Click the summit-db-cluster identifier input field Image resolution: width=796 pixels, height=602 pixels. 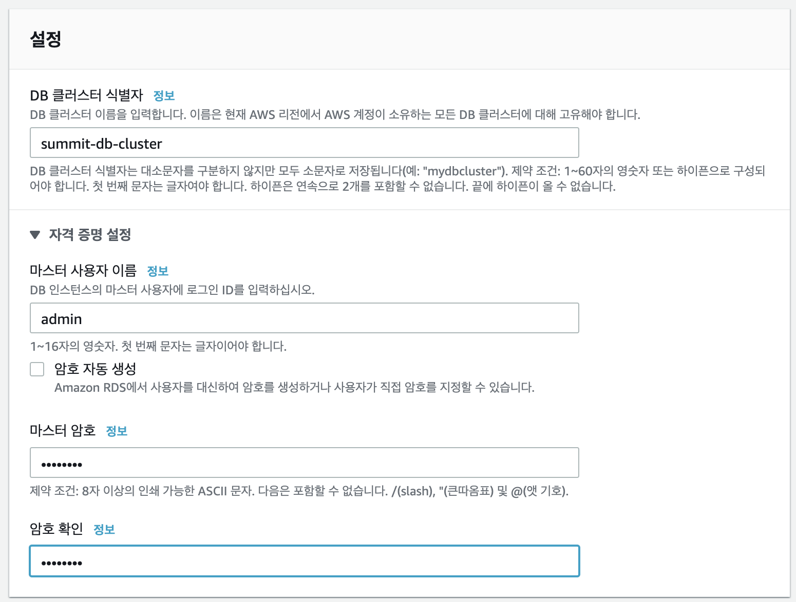tap(304, 143)
